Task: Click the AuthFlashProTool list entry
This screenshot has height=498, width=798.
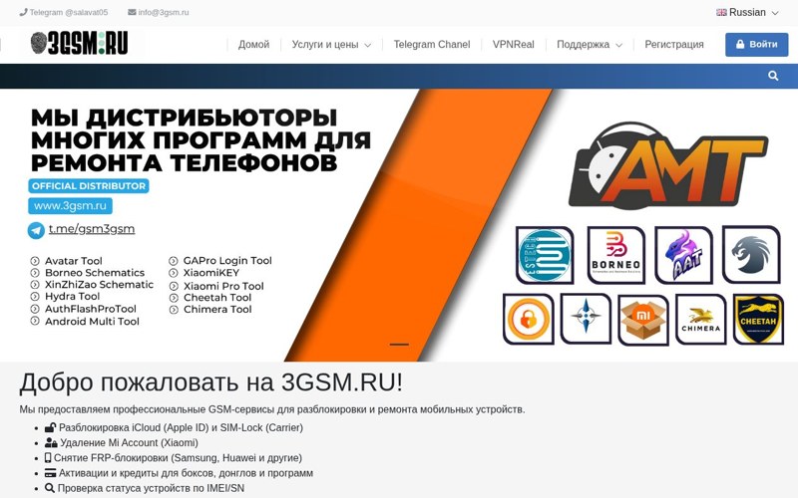Action: [x=91, y=309]
